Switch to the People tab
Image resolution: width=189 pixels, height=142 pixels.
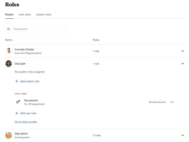tap(9, 15)
